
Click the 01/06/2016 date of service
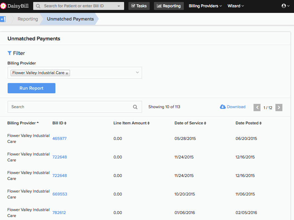click(185, 212)
